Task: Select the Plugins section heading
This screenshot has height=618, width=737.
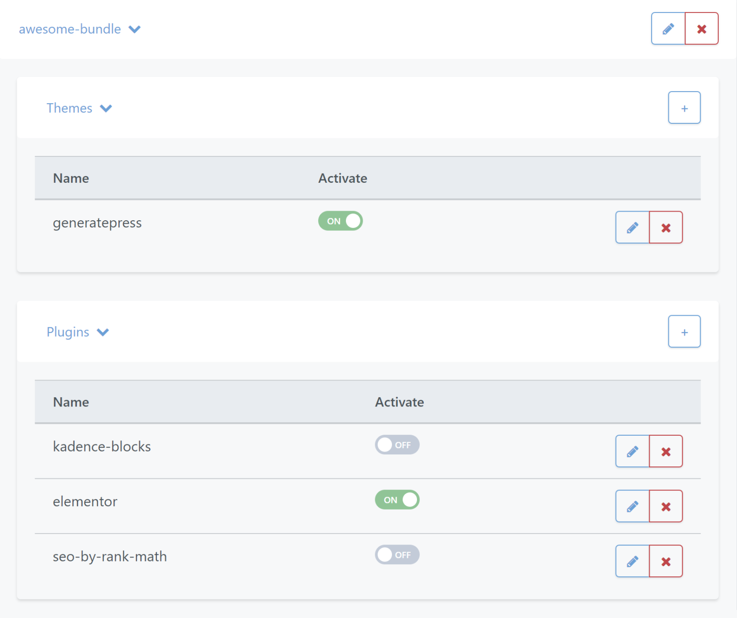Action: coord(67,332)
